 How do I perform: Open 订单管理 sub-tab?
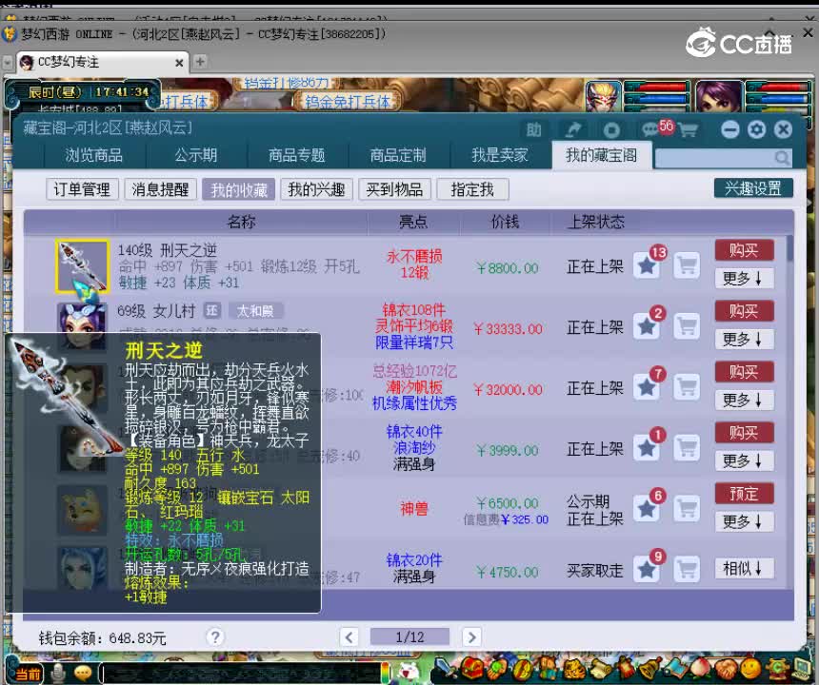(82, 189)
